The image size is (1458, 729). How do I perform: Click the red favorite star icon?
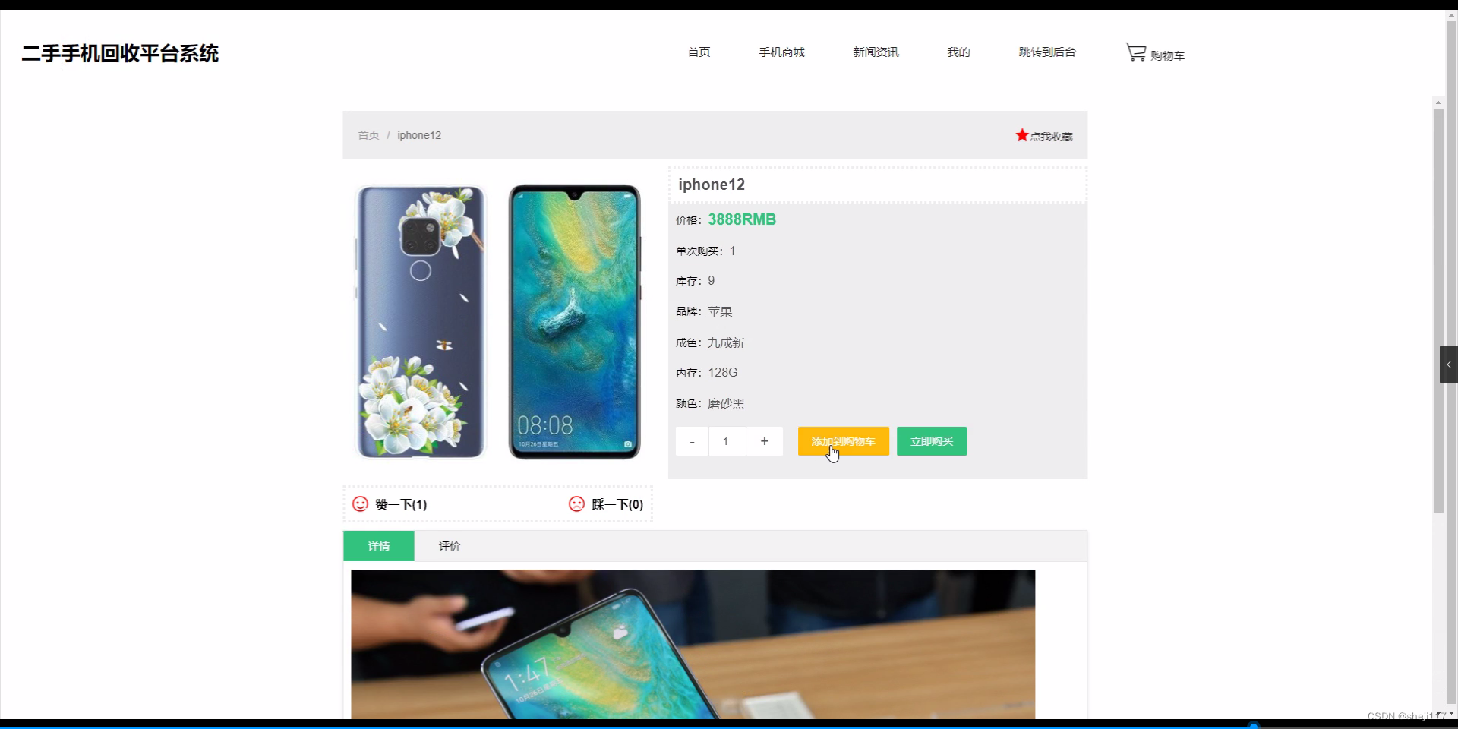(x=1022, y=135)
